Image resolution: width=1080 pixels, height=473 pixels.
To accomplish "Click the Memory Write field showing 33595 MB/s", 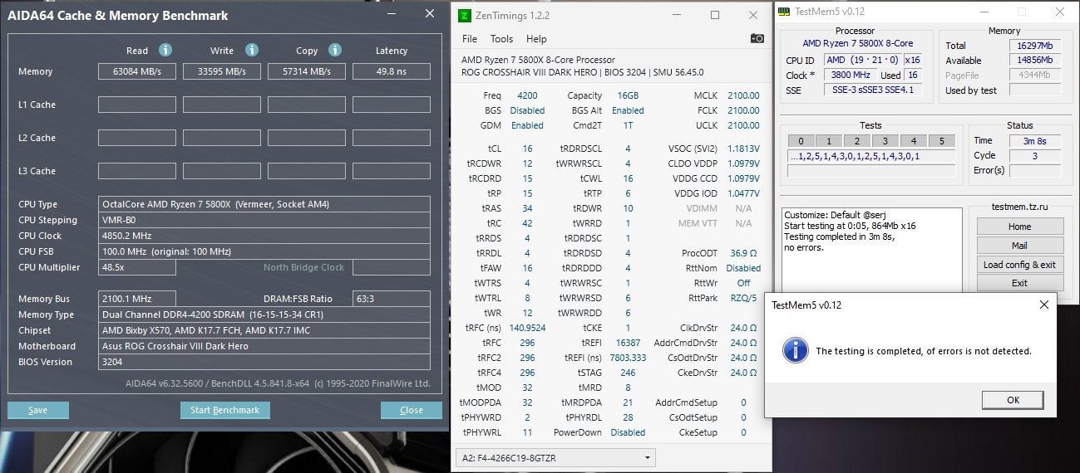I will [222, 71].
